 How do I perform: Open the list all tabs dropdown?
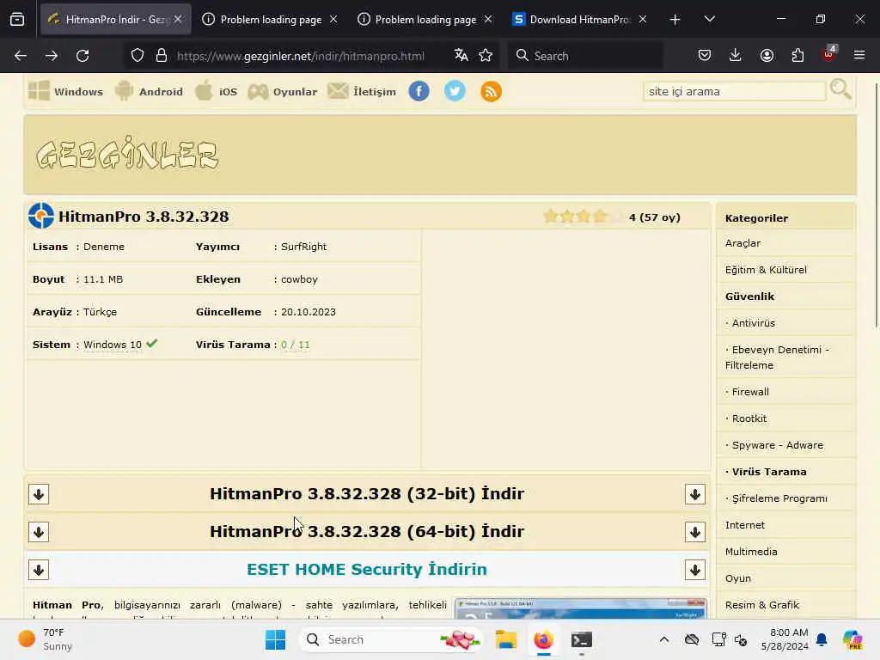coord(709,19)
